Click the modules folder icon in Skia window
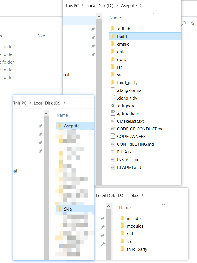197x263 pixels. tap(122, 226)
